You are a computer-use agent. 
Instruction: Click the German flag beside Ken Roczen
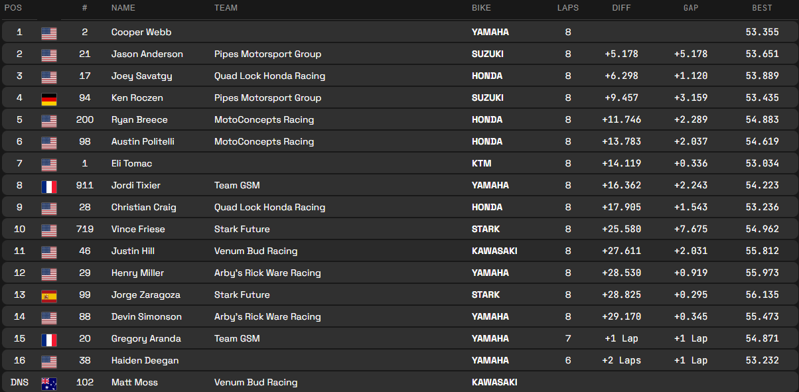(49, 98)
